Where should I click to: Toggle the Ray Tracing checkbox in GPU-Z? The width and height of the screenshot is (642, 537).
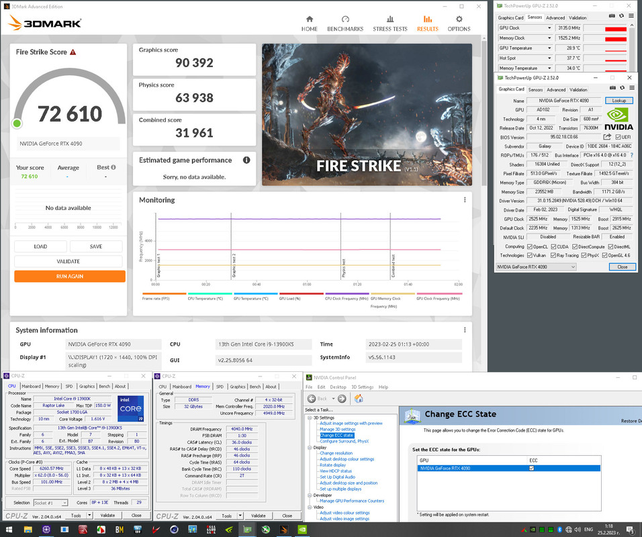pyautogui.click(x=553, y=255)
